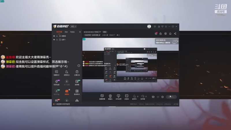Open the feedback message icon in title bar
The width and height of the screenshot is (231, 130).
click(x=155, y=27)
